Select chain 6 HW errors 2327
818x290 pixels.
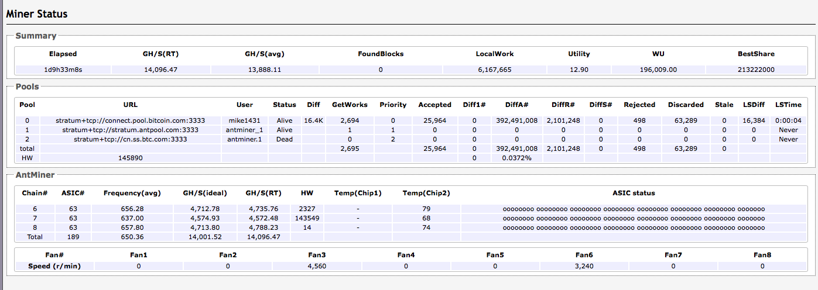coord(307,209)
